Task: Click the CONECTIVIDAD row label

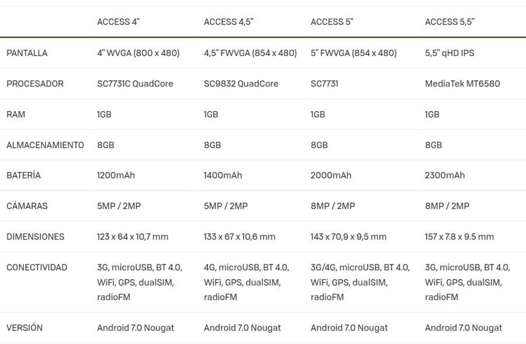Action: 37,267
